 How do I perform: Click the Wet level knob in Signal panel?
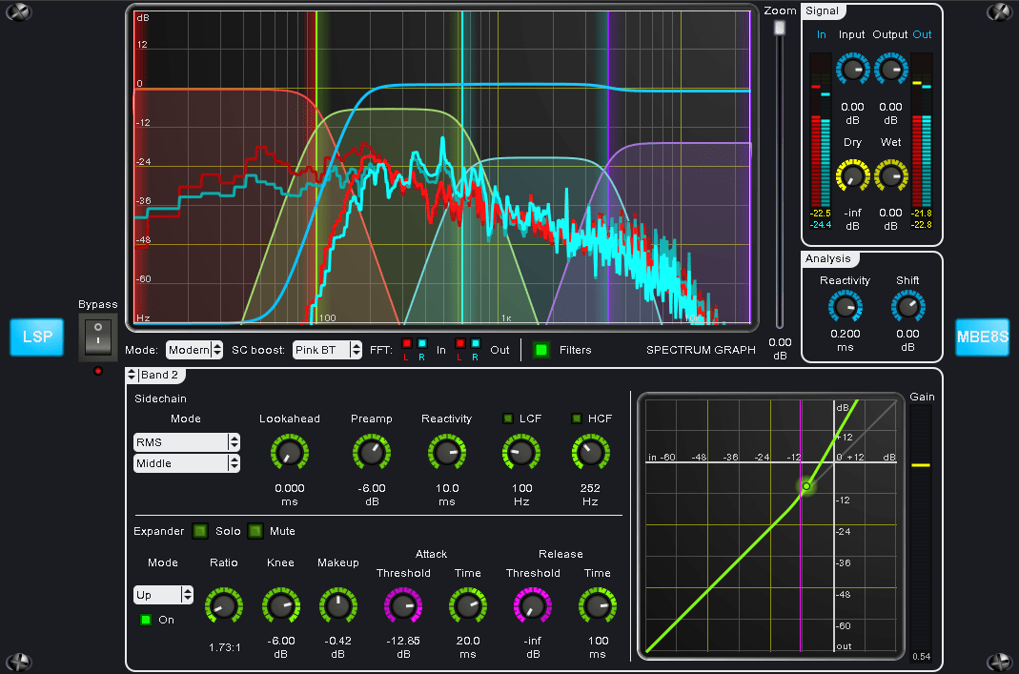coord(890,175)
